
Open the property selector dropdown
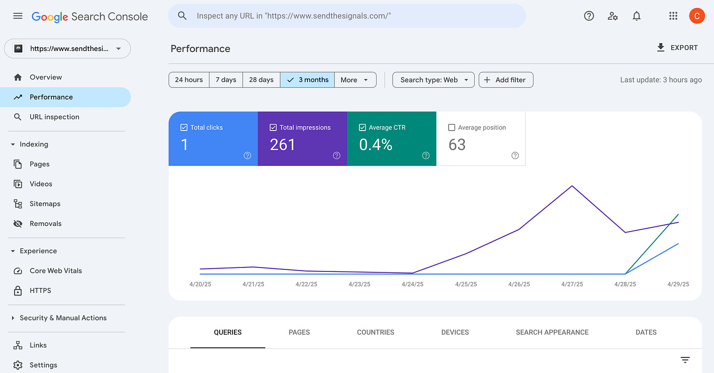68,49
